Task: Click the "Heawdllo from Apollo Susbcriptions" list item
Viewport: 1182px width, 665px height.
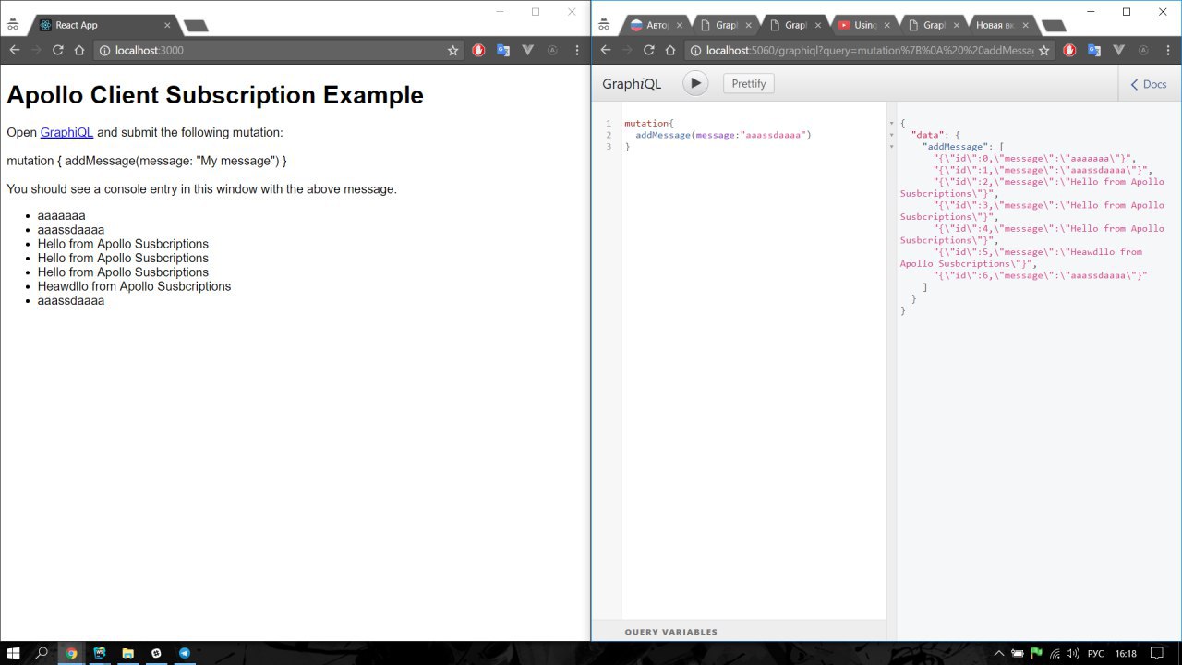Action: [134, 286]
